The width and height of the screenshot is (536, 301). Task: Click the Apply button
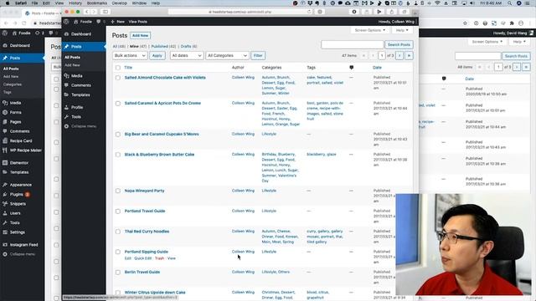coord(157,56)
